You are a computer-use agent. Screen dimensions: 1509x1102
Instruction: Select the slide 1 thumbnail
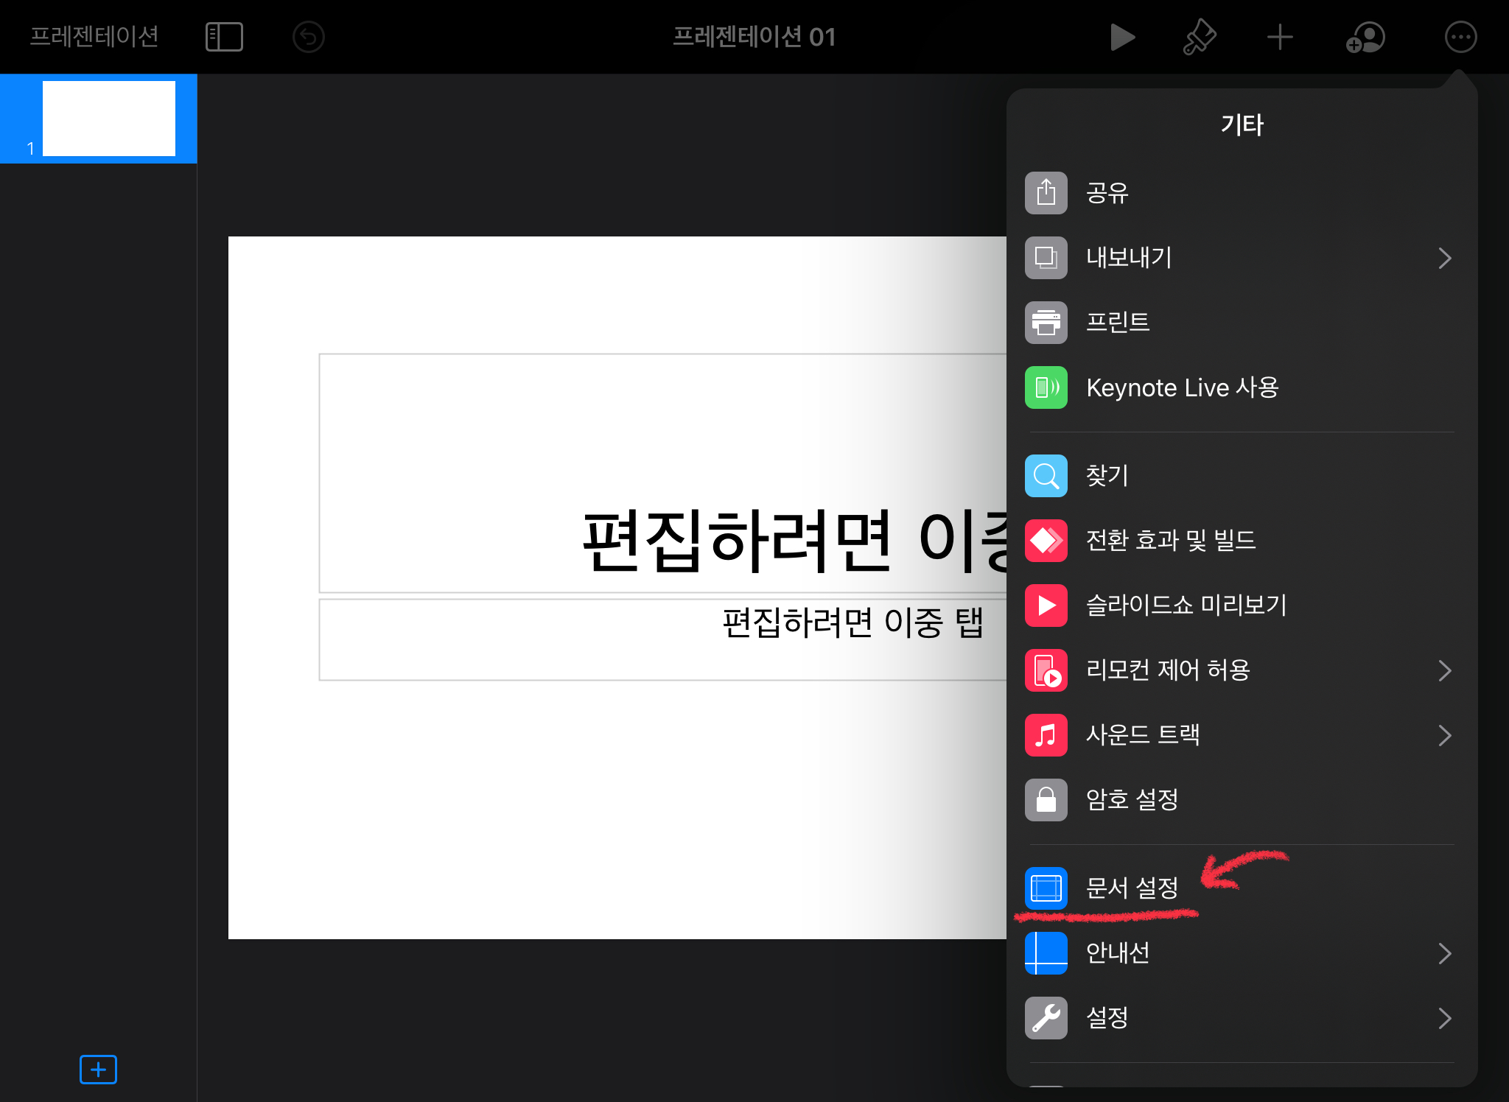click(108, 119)
